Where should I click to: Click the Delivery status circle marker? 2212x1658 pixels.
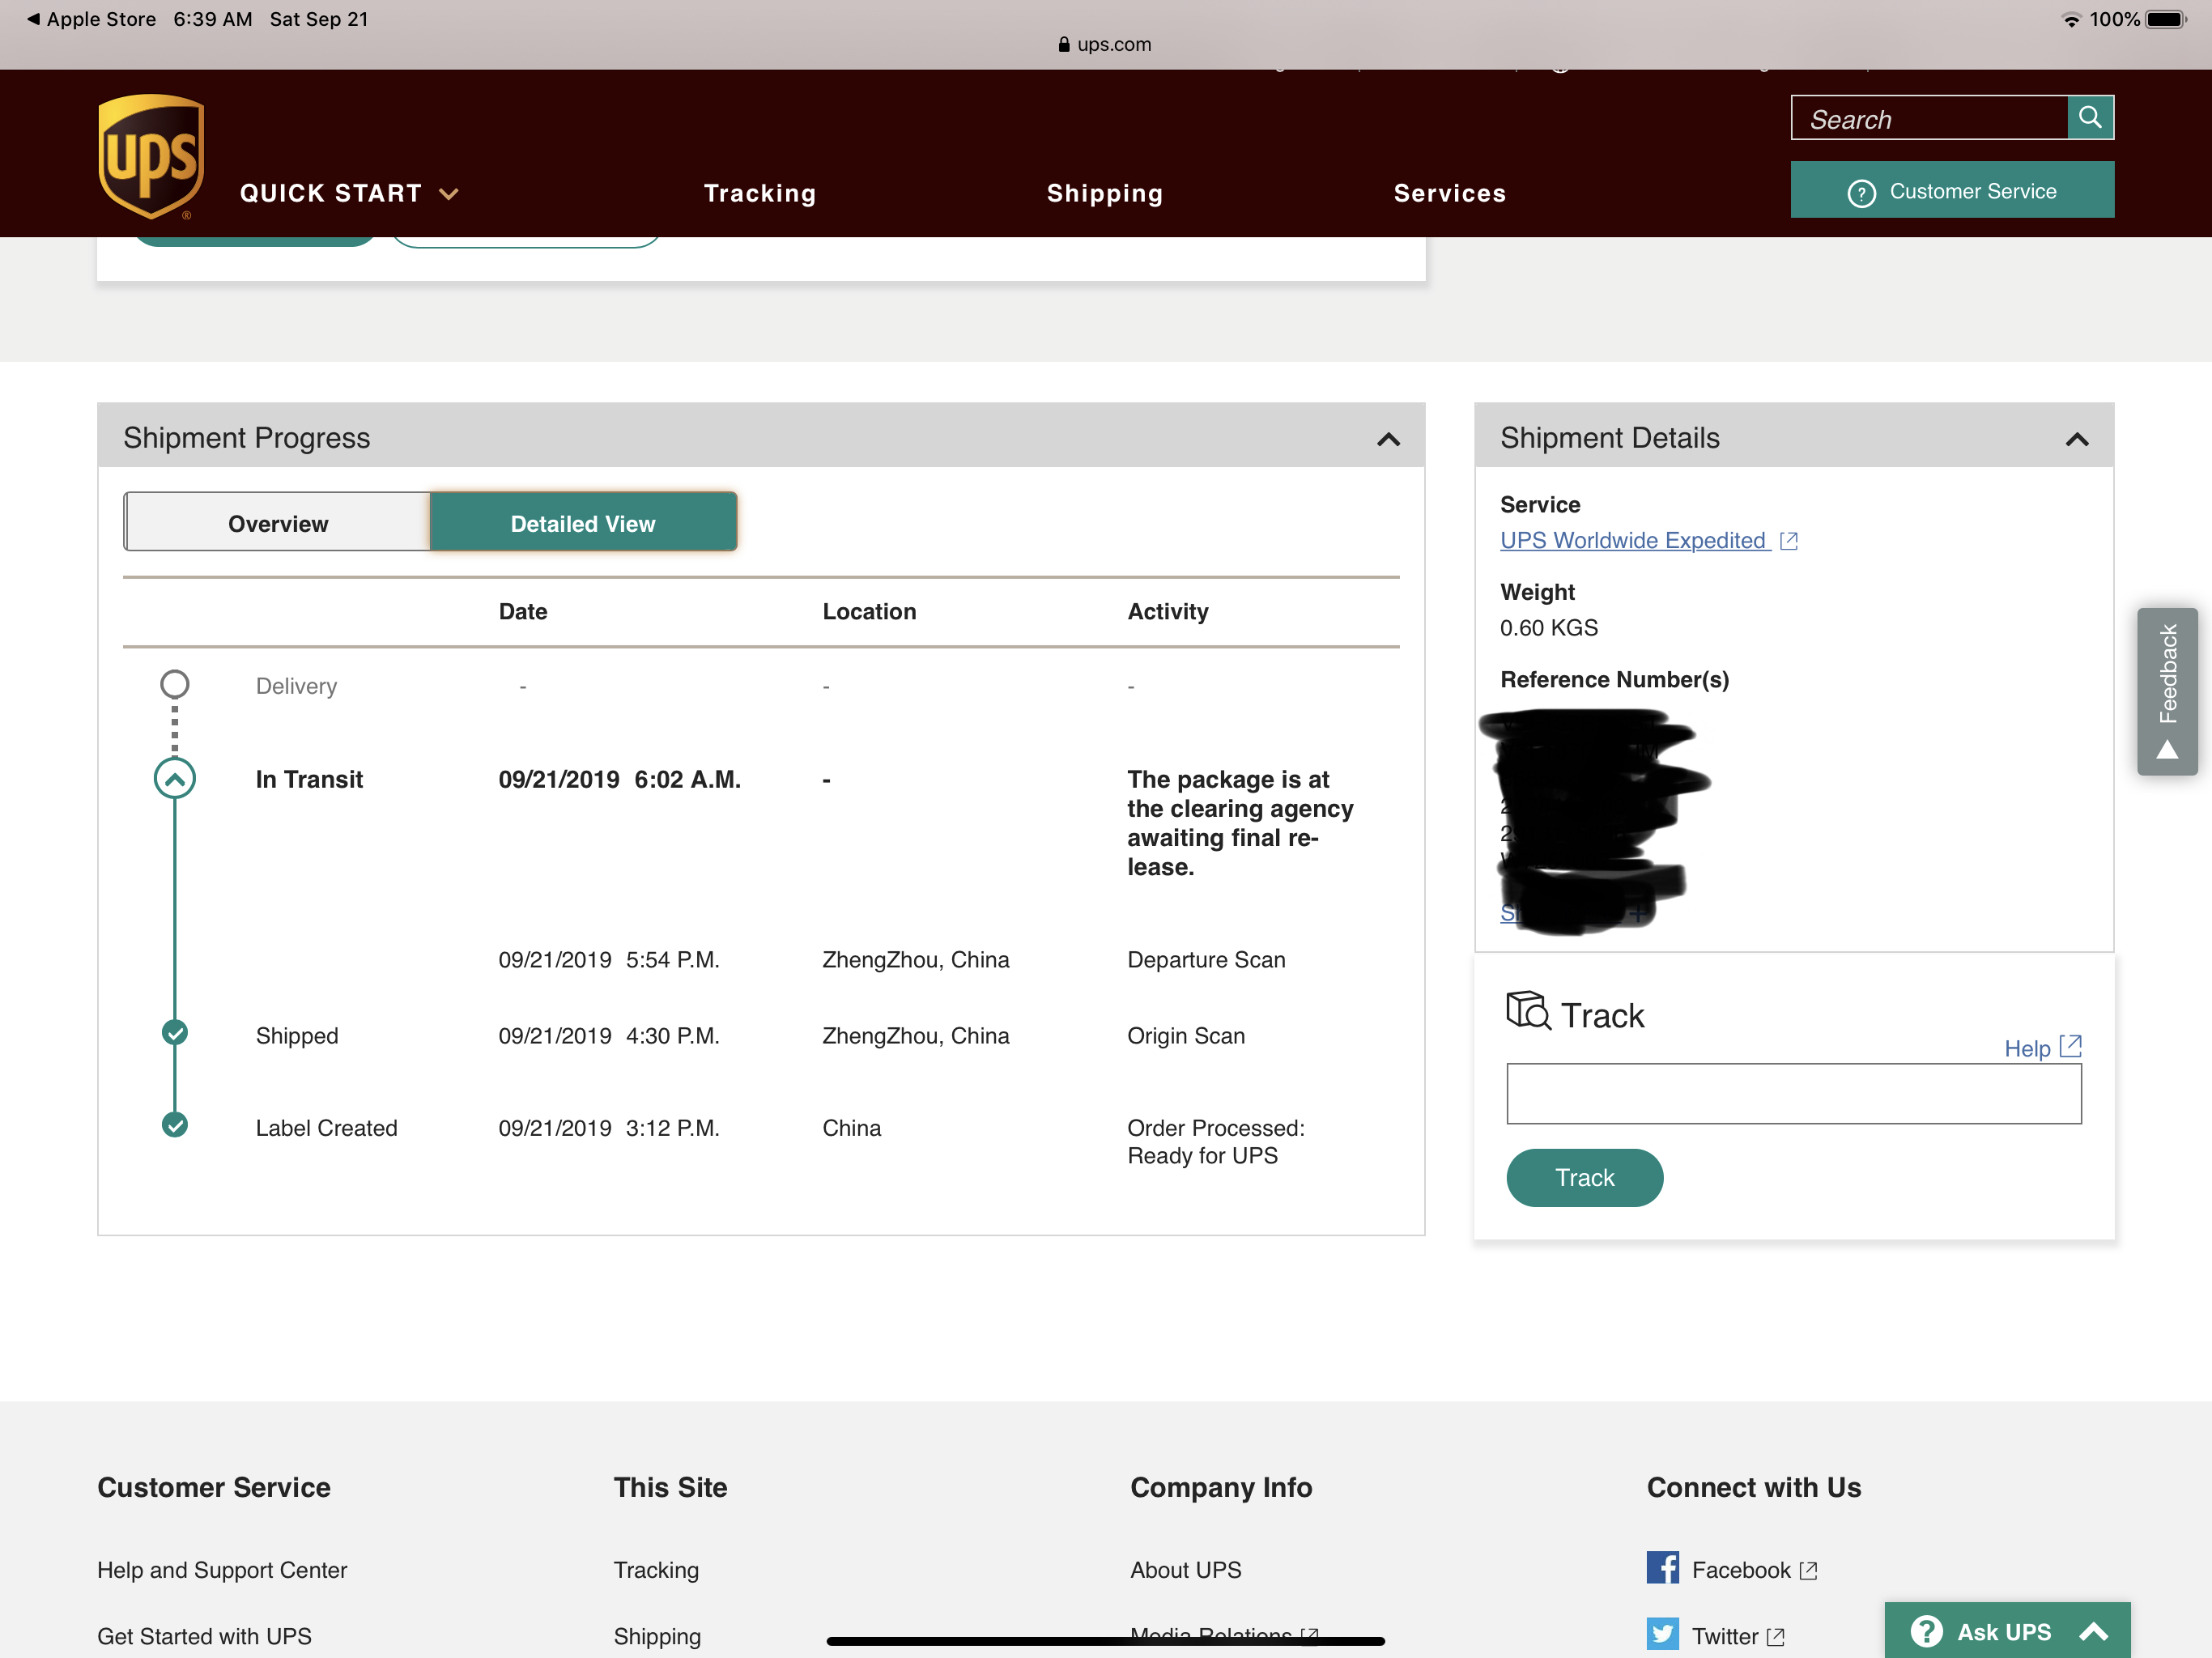pos(175,684)
